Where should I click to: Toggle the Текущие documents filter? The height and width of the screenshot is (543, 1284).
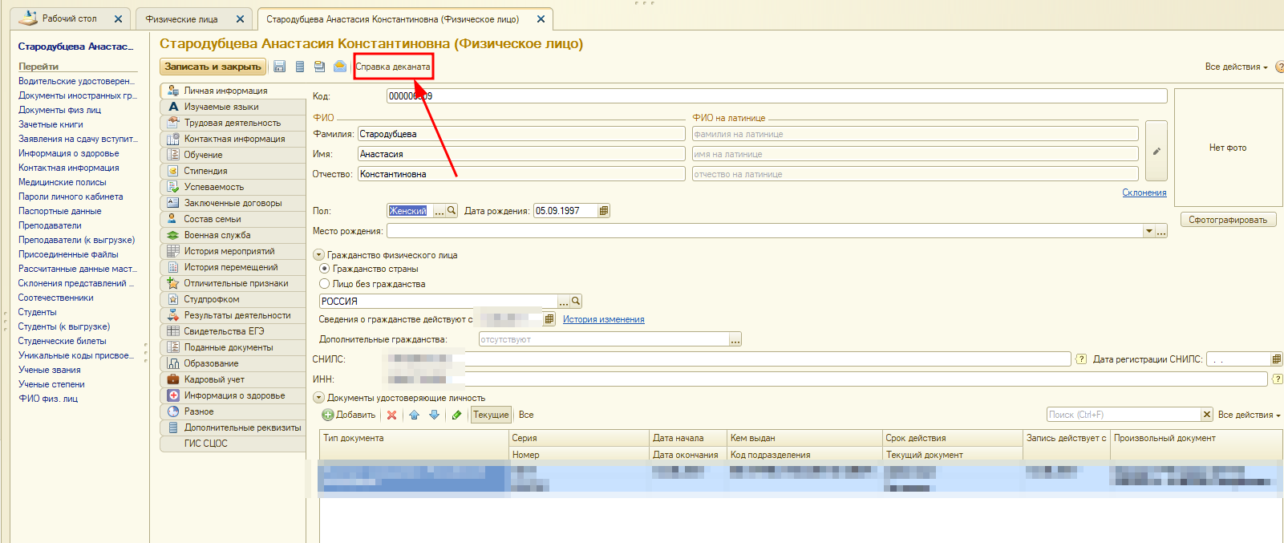[x=490, y=415]
